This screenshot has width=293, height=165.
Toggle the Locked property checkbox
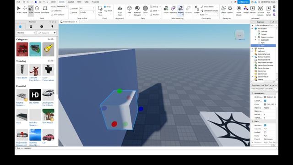click(x=265, y=132)
